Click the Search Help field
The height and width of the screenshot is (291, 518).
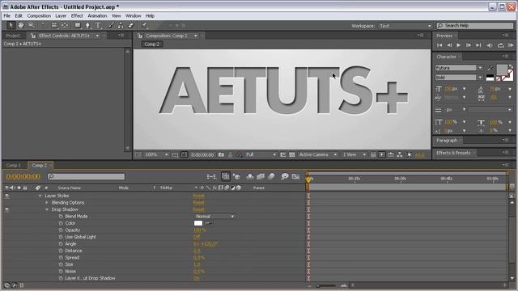coord(475,26)
